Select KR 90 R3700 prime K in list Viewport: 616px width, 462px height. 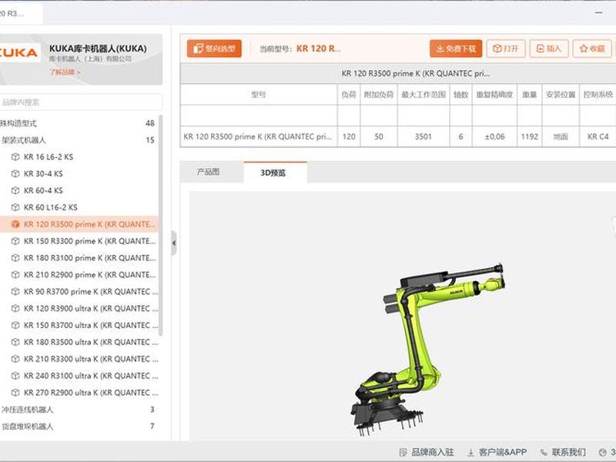(91, 292)
